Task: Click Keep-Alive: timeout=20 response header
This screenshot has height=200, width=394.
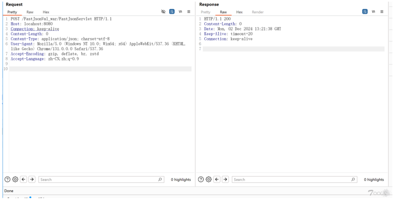Action: pyautogui.click(x=228, y=34)
